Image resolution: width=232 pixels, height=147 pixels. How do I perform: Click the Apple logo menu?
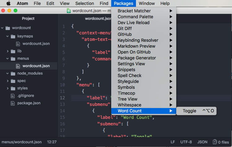[x=8, y=3]
